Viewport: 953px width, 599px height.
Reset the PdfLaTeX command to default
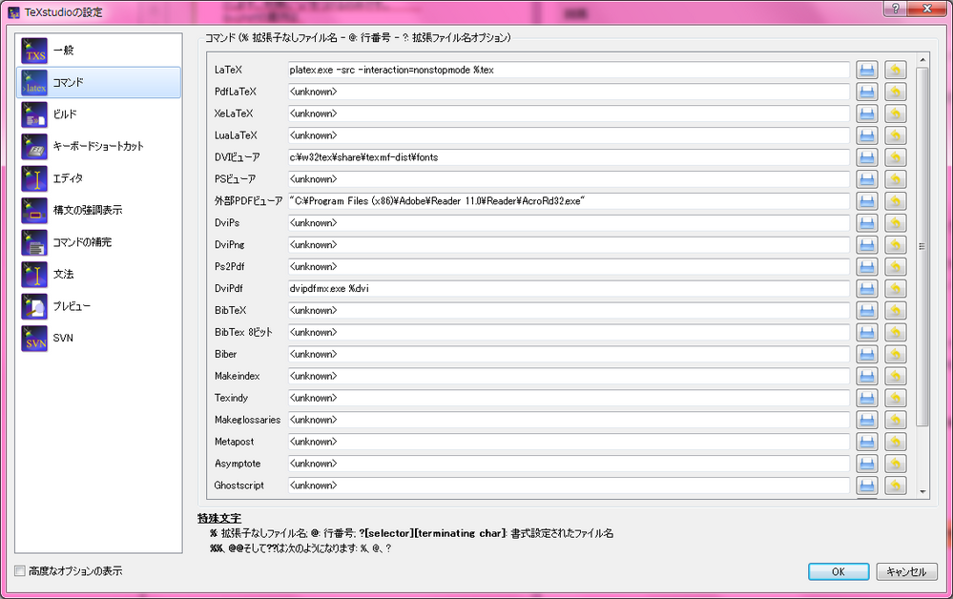(895, 92)
